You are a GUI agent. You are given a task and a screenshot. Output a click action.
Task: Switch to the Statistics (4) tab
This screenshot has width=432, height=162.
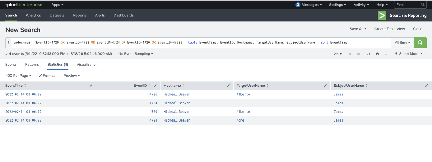click(58, 65)
